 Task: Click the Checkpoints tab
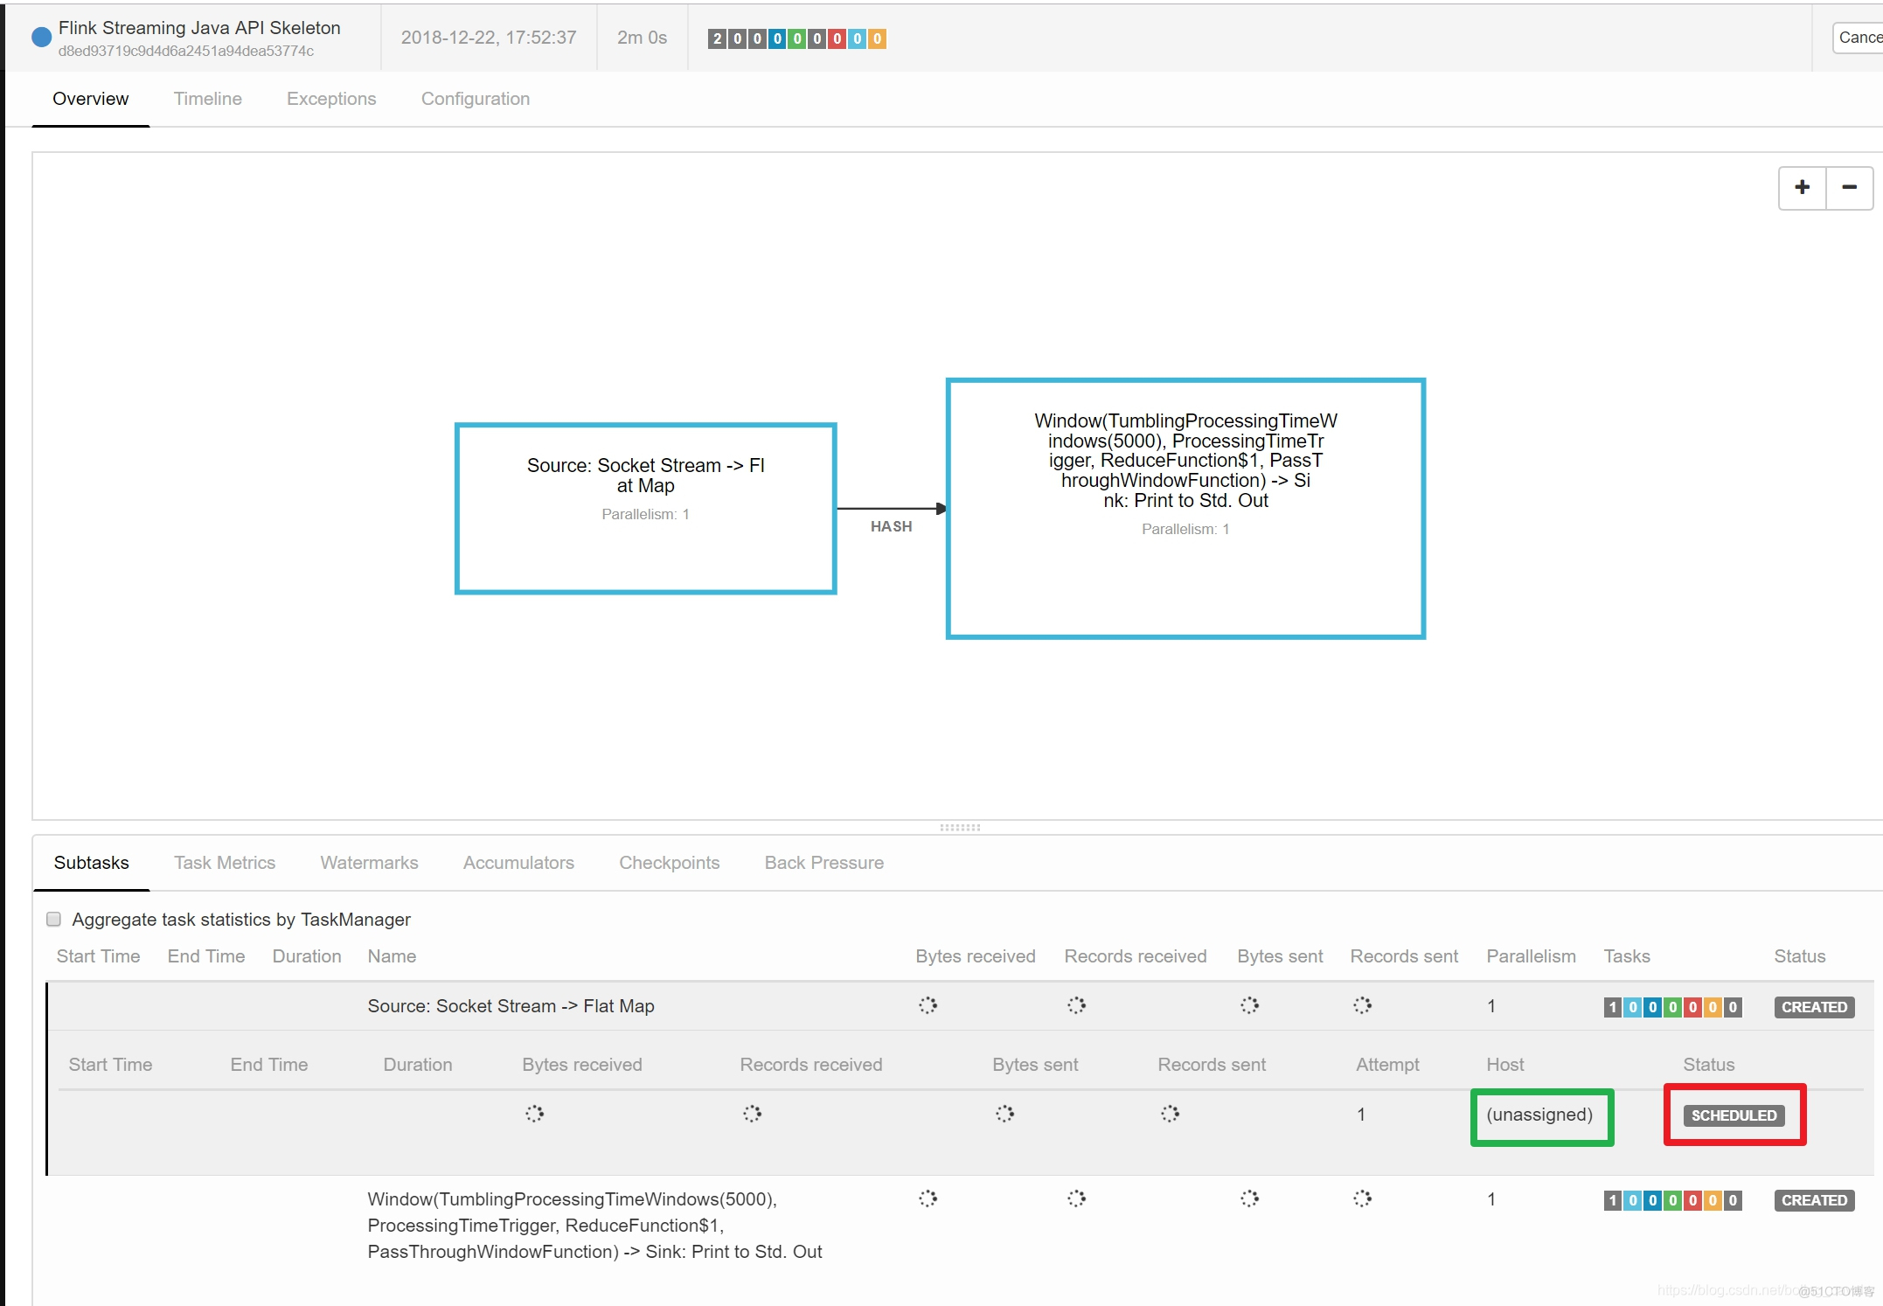[x=667, y=861]
